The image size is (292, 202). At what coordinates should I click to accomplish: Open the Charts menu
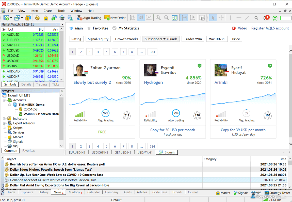click(x=48, y=11)
